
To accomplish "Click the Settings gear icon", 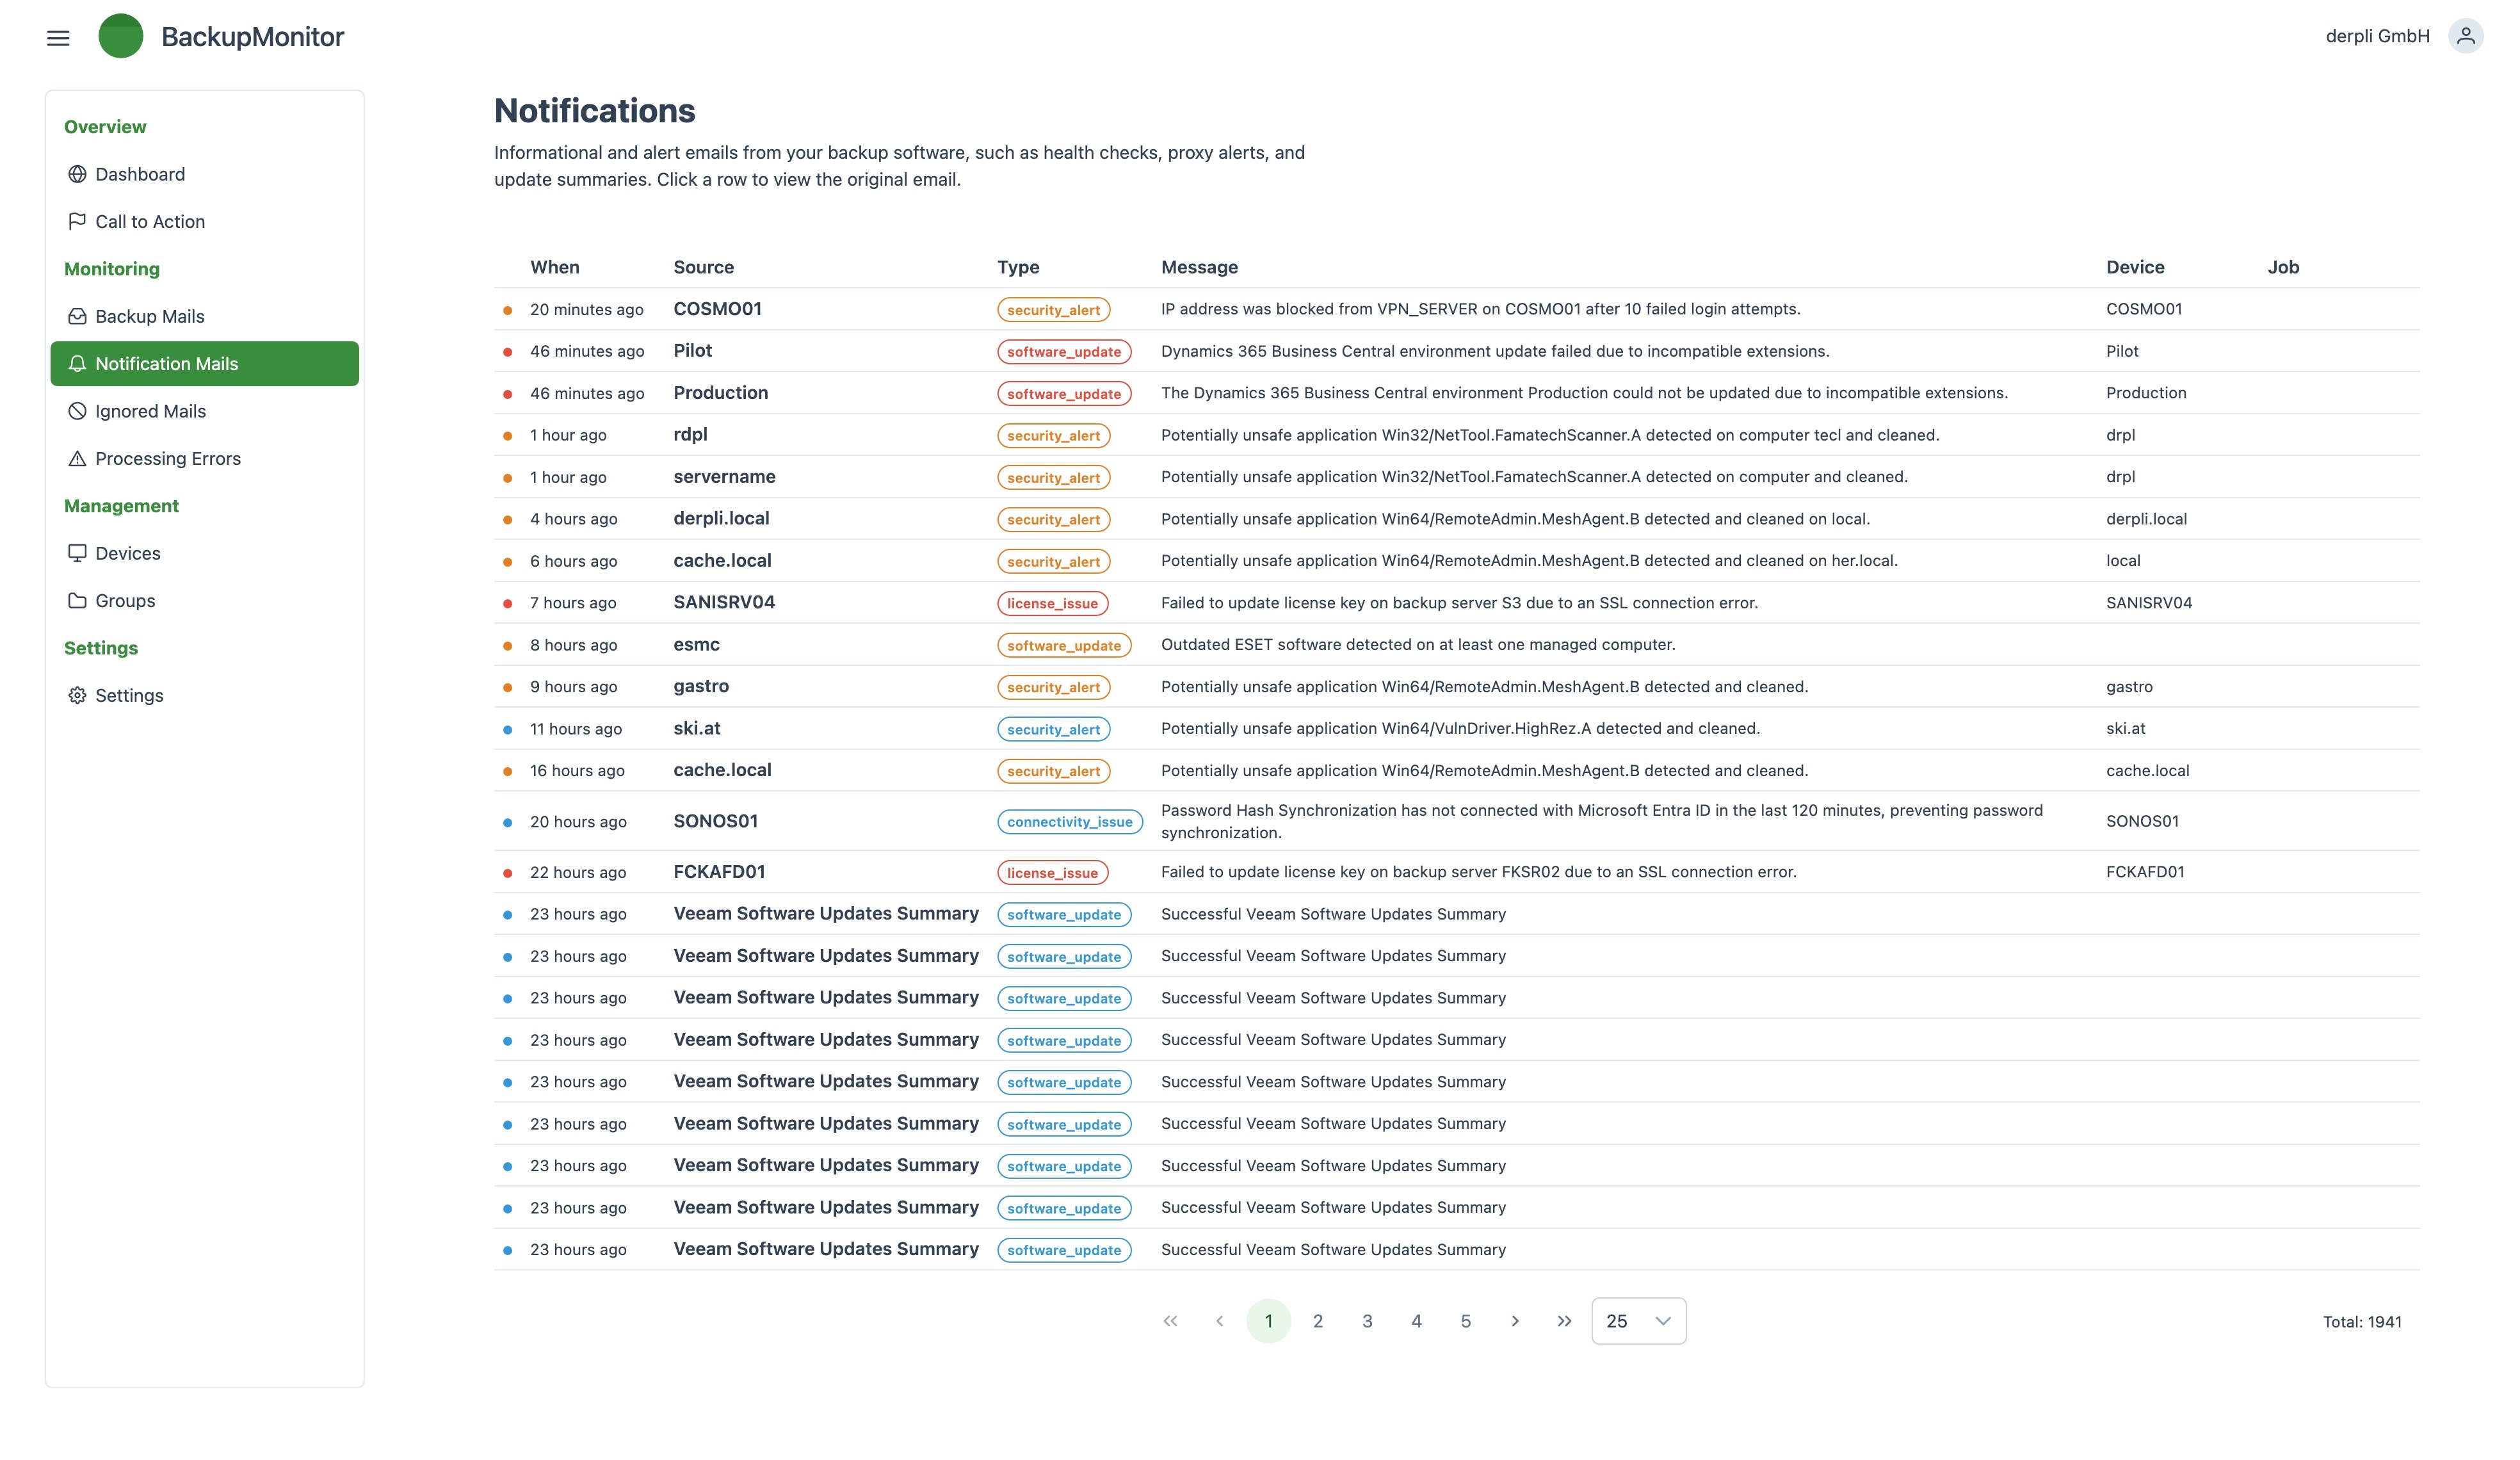I will [77, 695].
